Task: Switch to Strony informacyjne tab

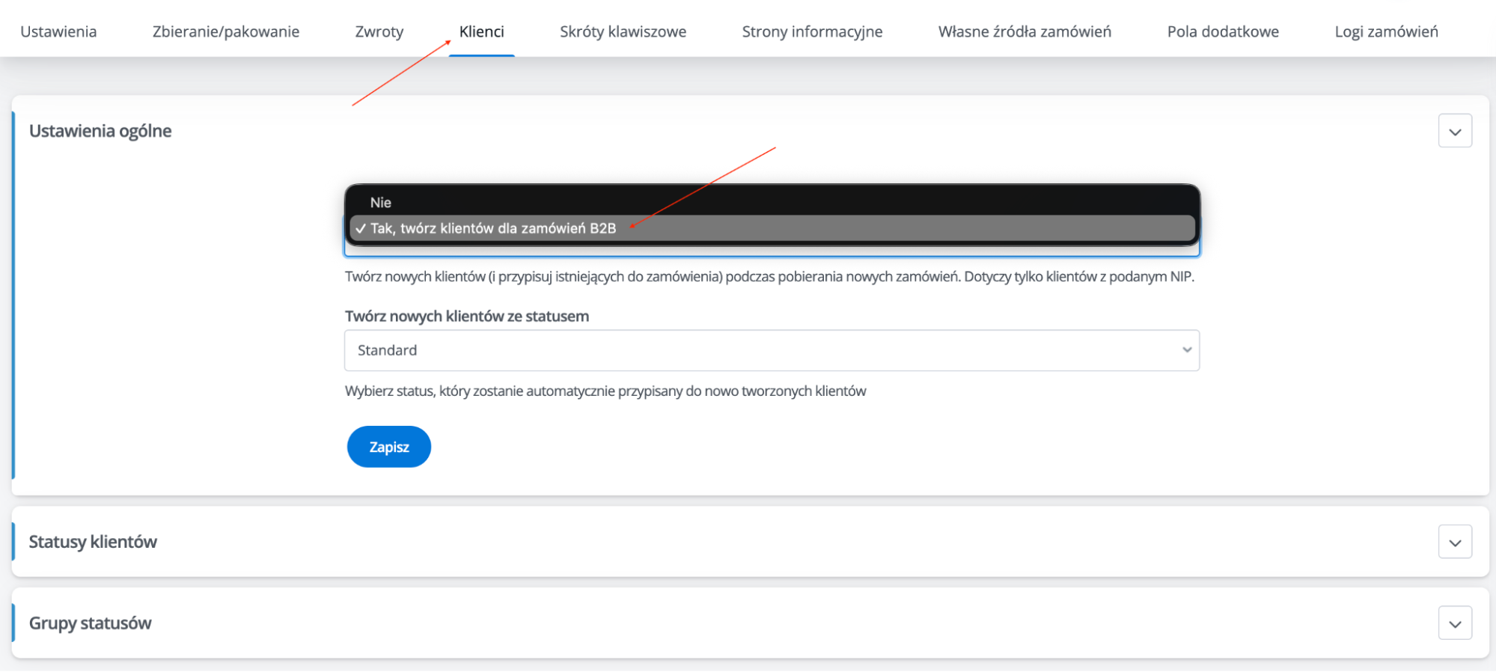Action: pos(812,31)
